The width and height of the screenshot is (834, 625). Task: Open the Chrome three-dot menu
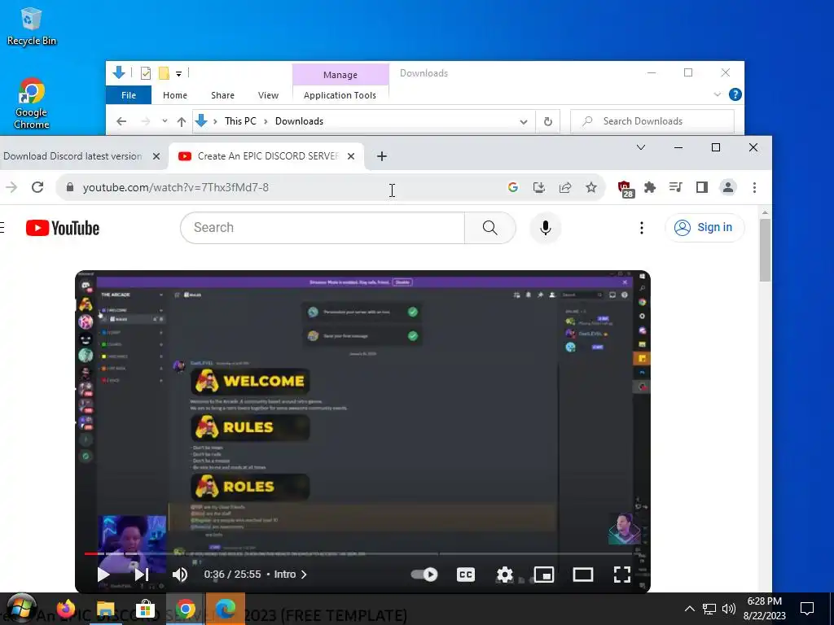pyautogui.click(x=754, y=187)
